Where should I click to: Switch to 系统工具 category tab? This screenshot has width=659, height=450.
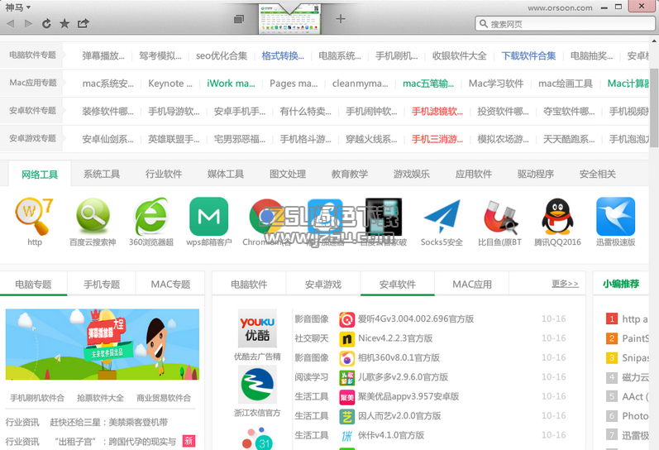[101, 174]
